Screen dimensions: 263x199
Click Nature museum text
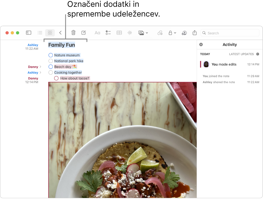(67, 55)
